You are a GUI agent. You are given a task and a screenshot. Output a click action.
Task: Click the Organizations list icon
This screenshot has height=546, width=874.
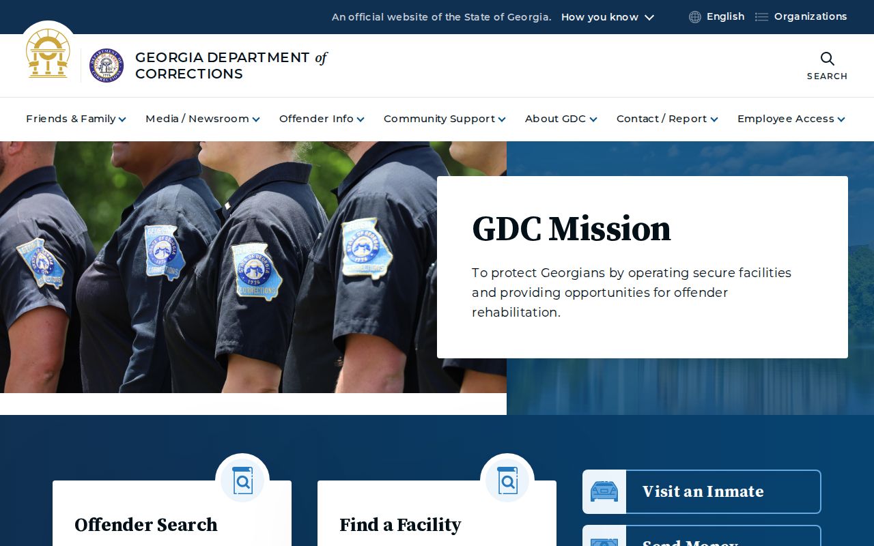pyautogui.click(x=761, y=17)
